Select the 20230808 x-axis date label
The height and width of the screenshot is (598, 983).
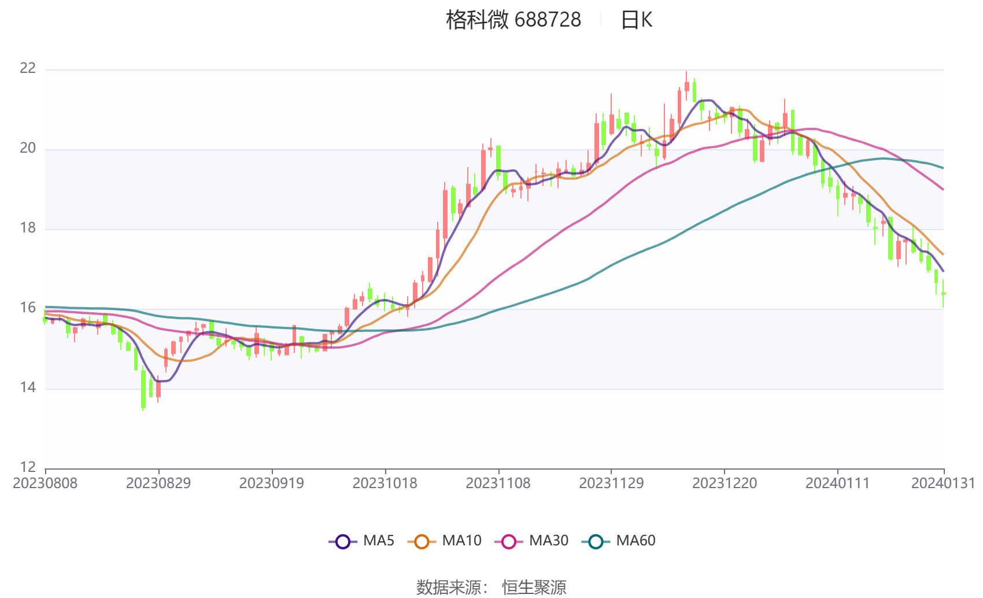pos(45,483)
